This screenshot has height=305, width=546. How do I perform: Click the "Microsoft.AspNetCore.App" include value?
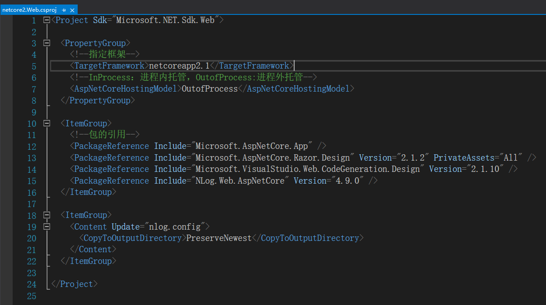point(252,146)
